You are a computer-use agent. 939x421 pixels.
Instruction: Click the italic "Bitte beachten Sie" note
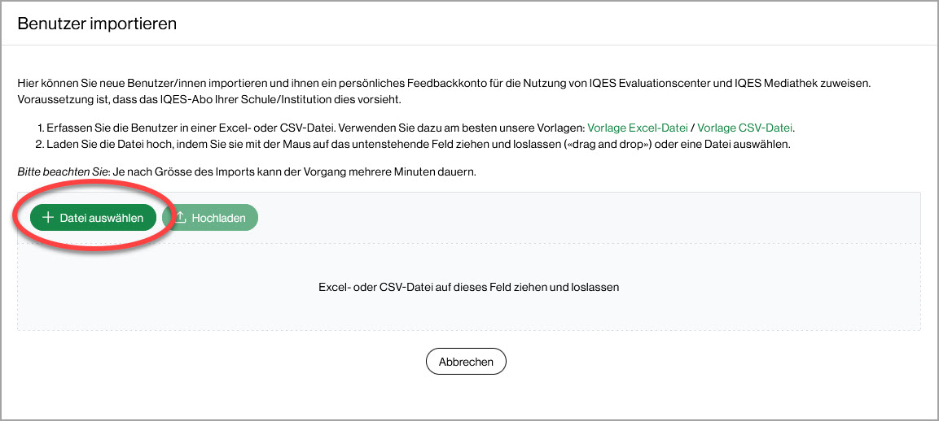pyautogui.click(x=63, y=172)
